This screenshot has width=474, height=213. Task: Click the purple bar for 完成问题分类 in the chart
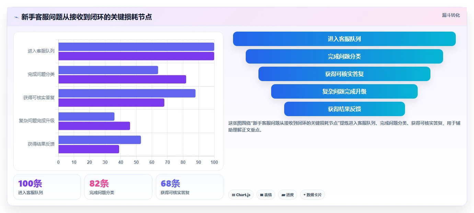[122, 79]
